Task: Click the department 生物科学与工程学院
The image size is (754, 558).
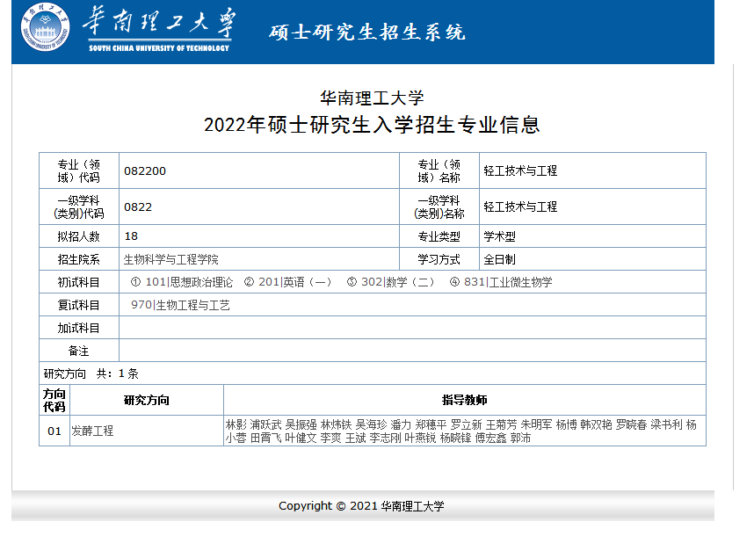Action: tap(171, 260)
